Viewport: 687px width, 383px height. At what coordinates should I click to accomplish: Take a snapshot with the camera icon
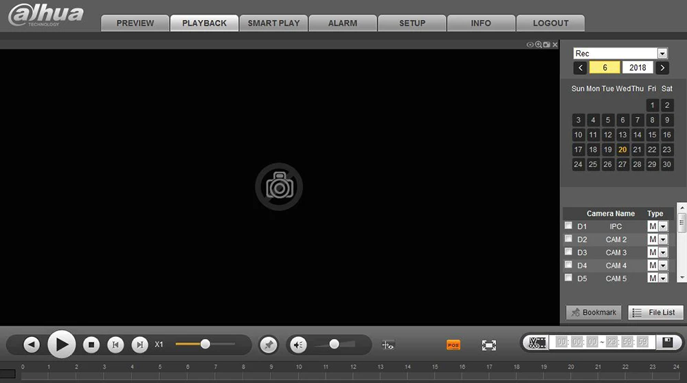point(546,45)
